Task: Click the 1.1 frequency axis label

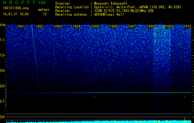Action: tap(2, 40)
